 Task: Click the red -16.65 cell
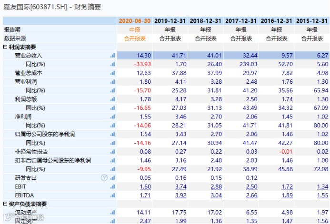(135, 108)
